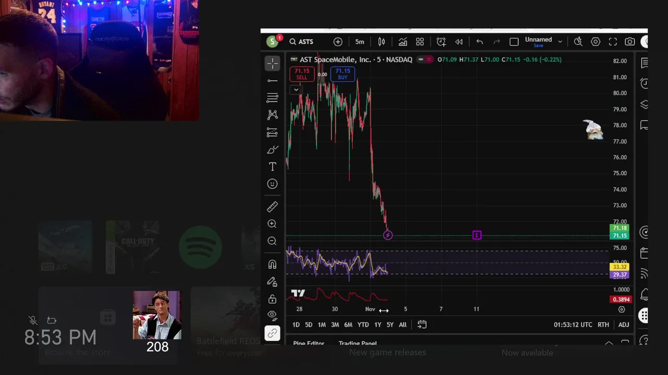Expand the layout dropdown chevron
The image size is (668, 375).
click(x=560, y=42)
